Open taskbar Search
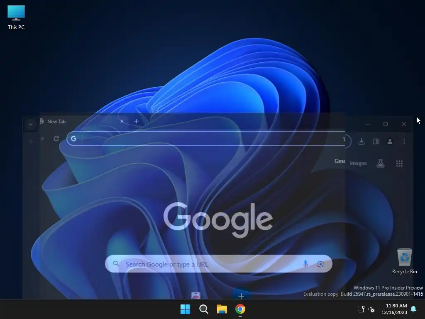The height and width of the screenshot is (319, 425). pyautogui.click(x=203, y=309)
